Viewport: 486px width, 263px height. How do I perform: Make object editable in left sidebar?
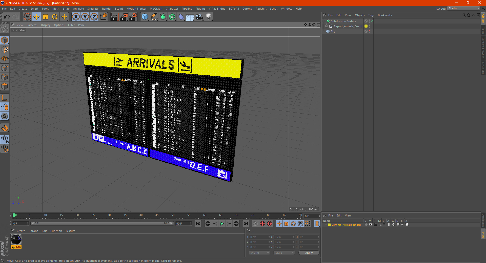[5, 29]
